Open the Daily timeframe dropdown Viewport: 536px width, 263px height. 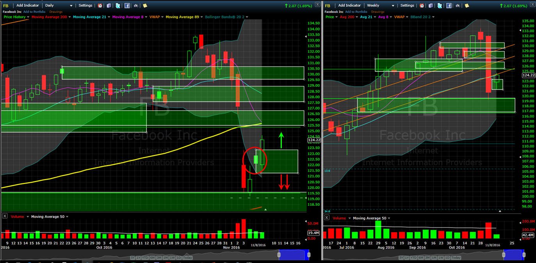[59, 5]
